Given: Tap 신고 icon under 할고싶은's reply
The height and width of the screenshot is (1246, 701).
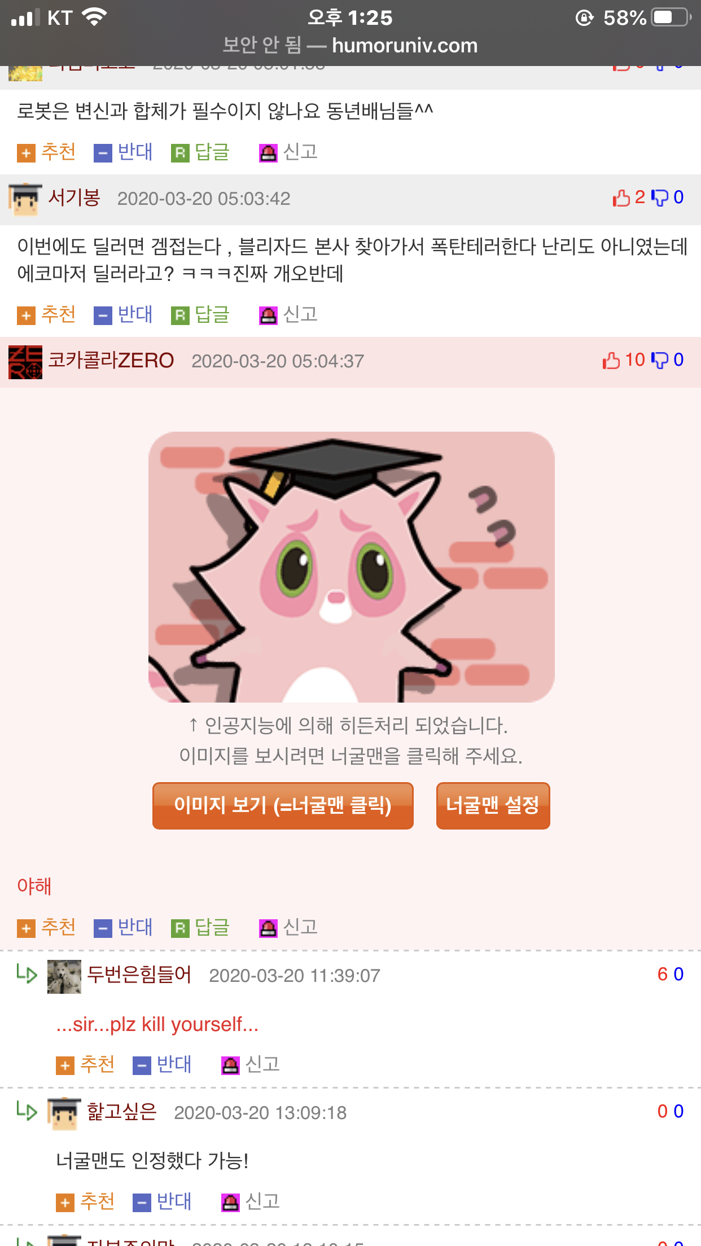Looking at the screenshot, I should [x=230, y=1203].
